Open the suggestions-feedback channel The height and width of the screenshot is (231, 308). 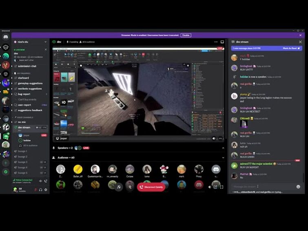pos(30,110)
